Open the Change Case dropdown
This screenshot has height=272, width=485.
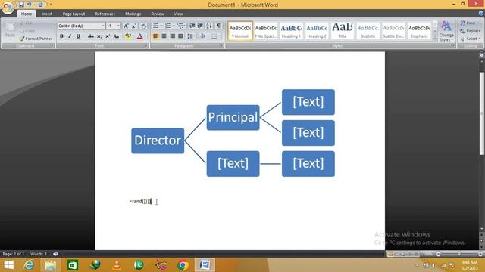pos(117,36)
